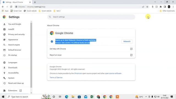176x99 pixels.
Task: Open the Extensions puzzle piece icon
Action: coord(161,7)
